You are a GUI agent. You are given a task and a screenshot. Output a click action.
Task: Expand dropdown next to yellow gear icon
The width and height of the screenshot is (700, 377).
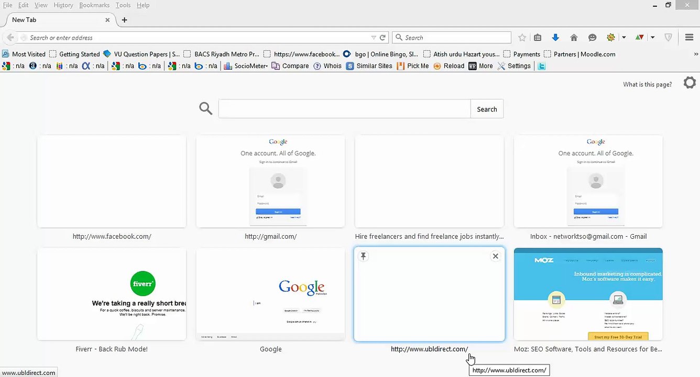[x=624, y=38]
